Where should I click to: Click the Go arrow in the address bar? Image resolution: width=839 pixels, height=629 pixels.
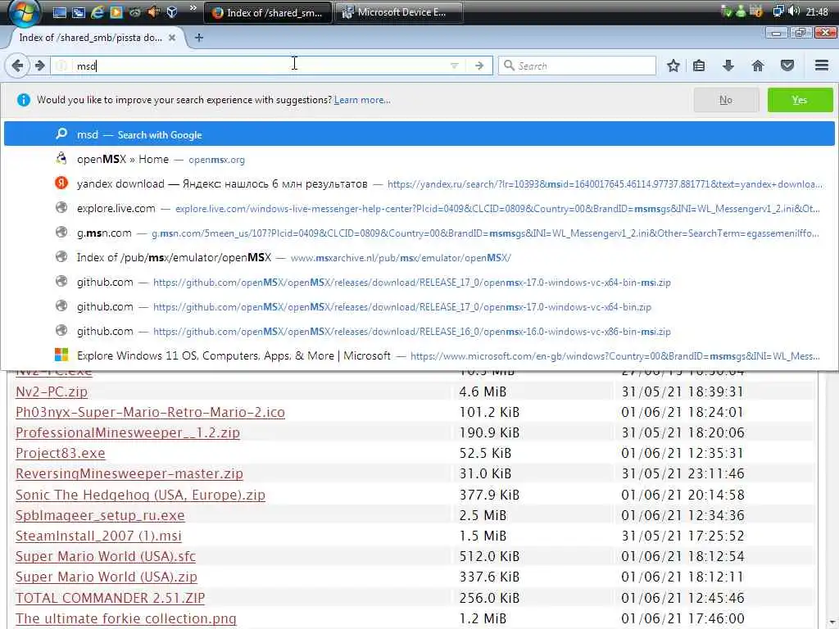pos(478,66)
